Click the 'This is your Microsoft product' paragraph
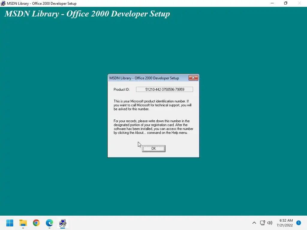307x230 pixels. coord(153,105)
